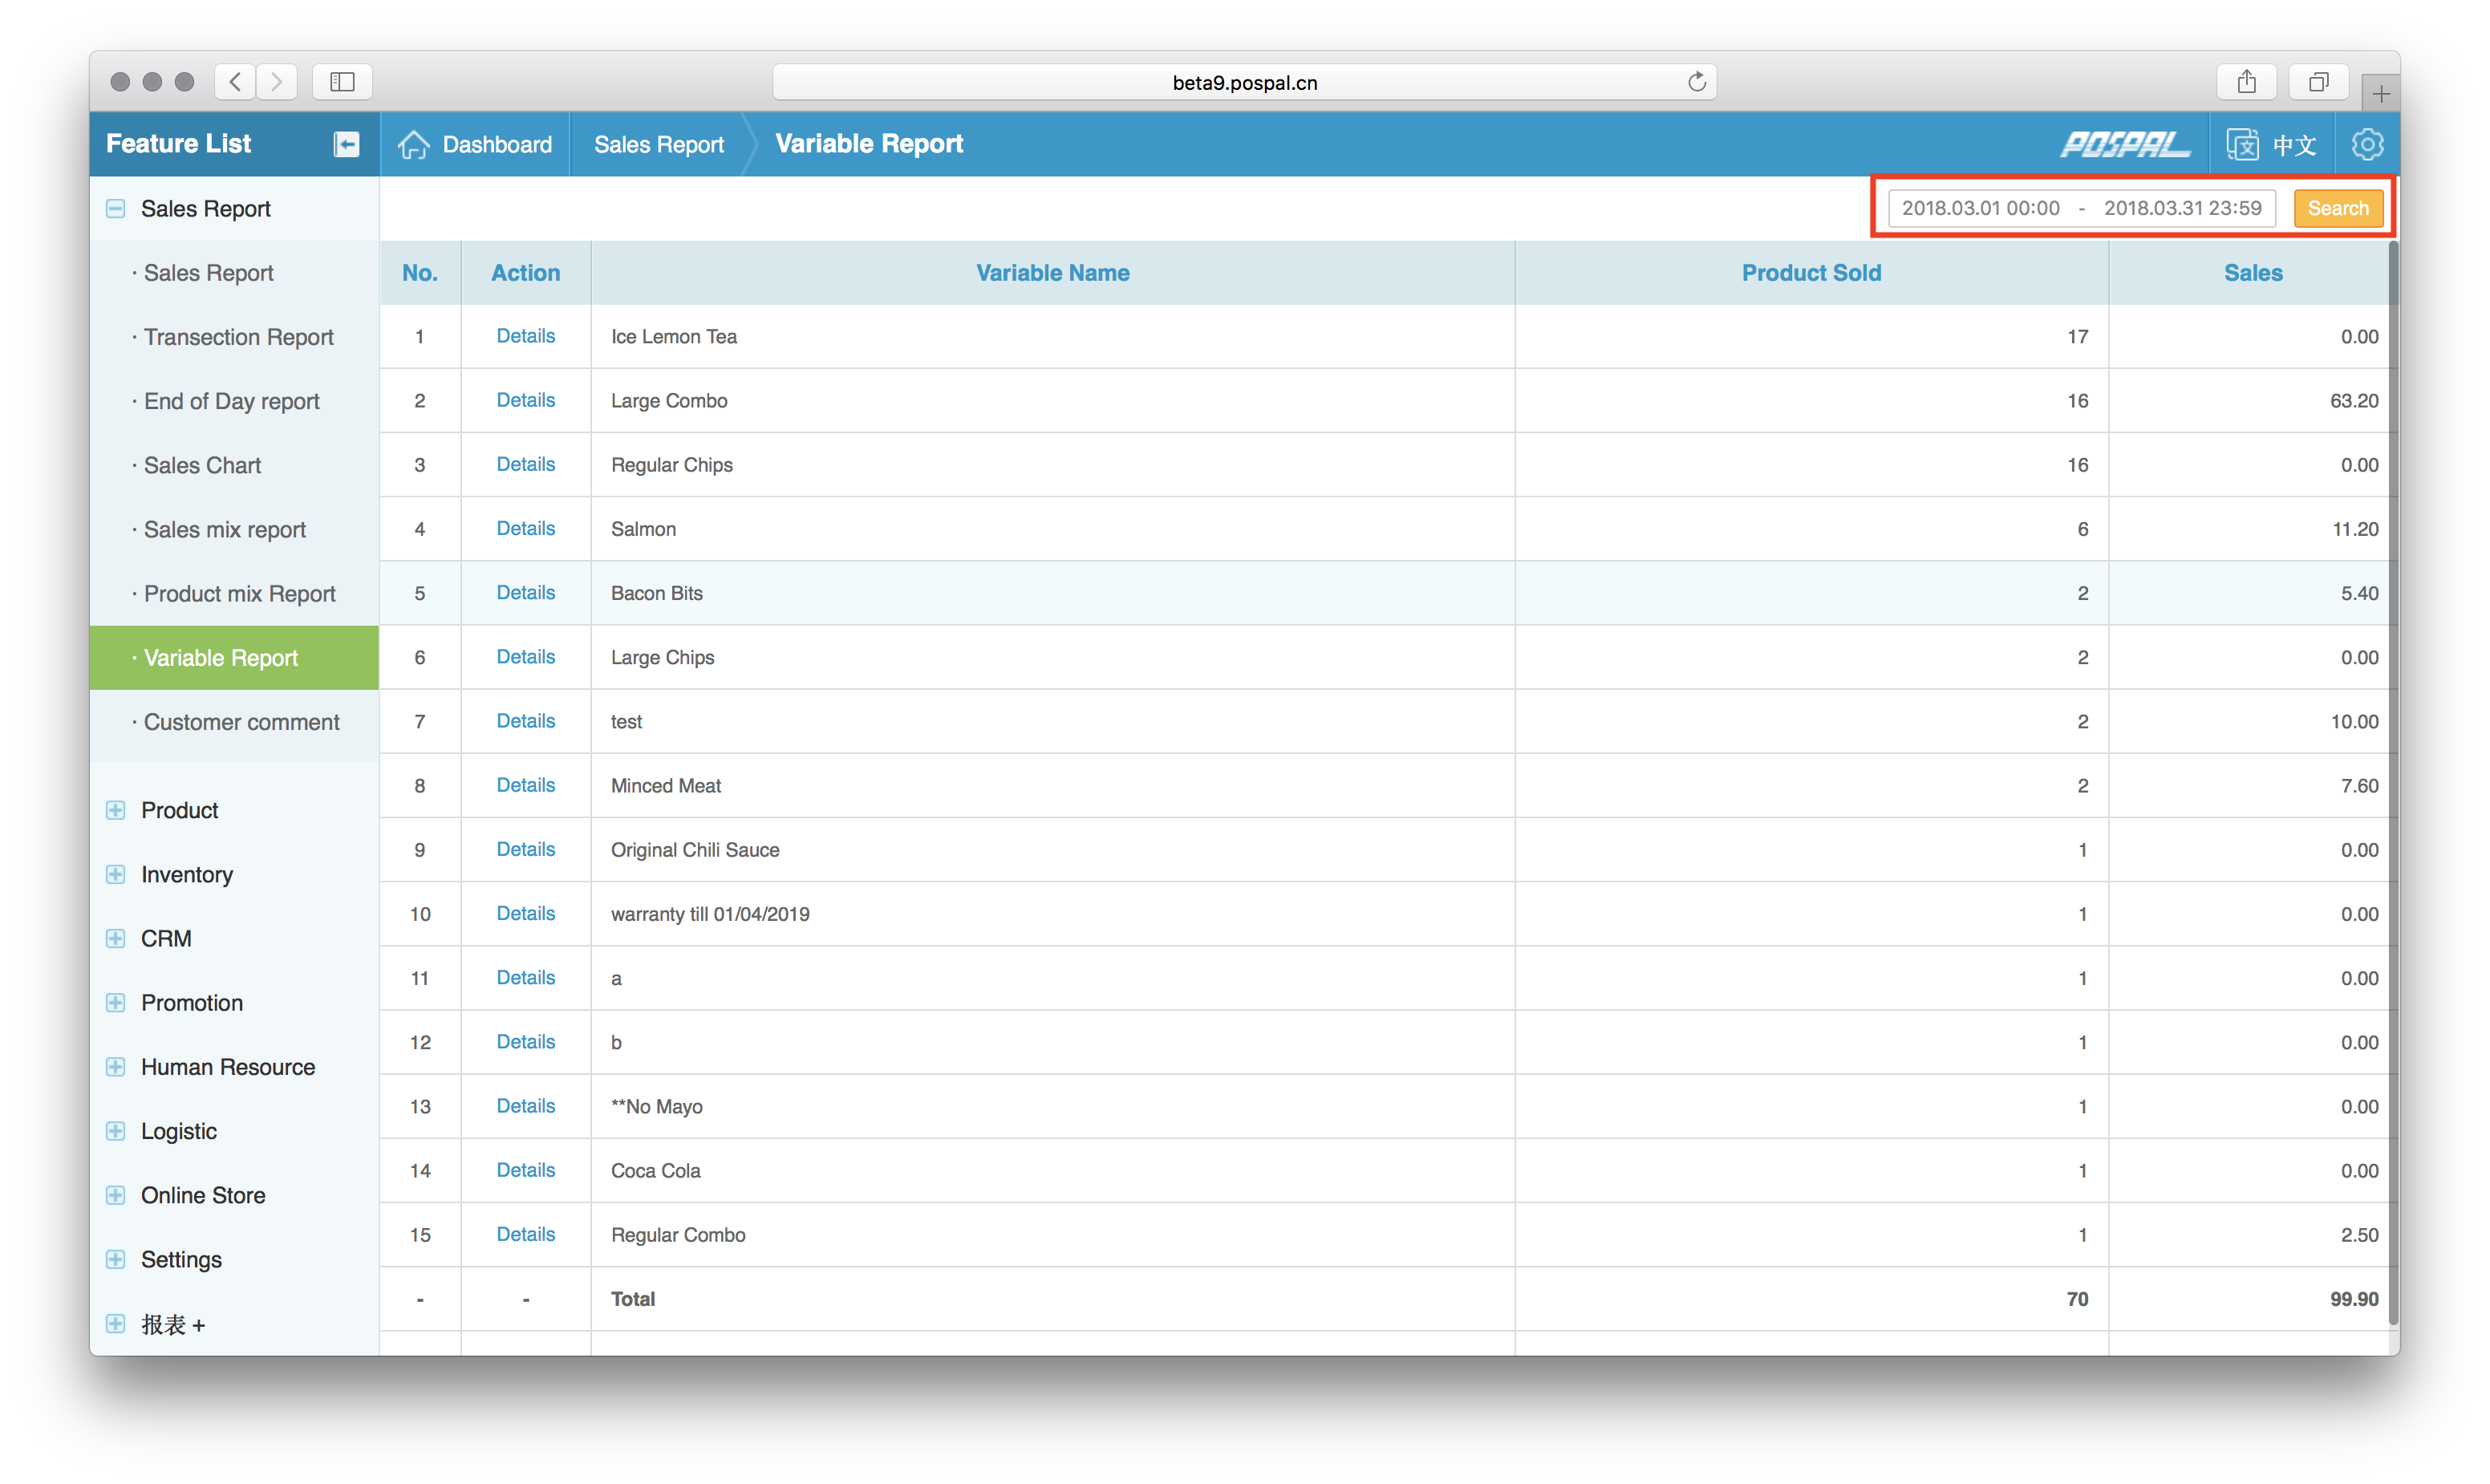
Task: Select End of Day report item
Action: click(x=231, y=401)
